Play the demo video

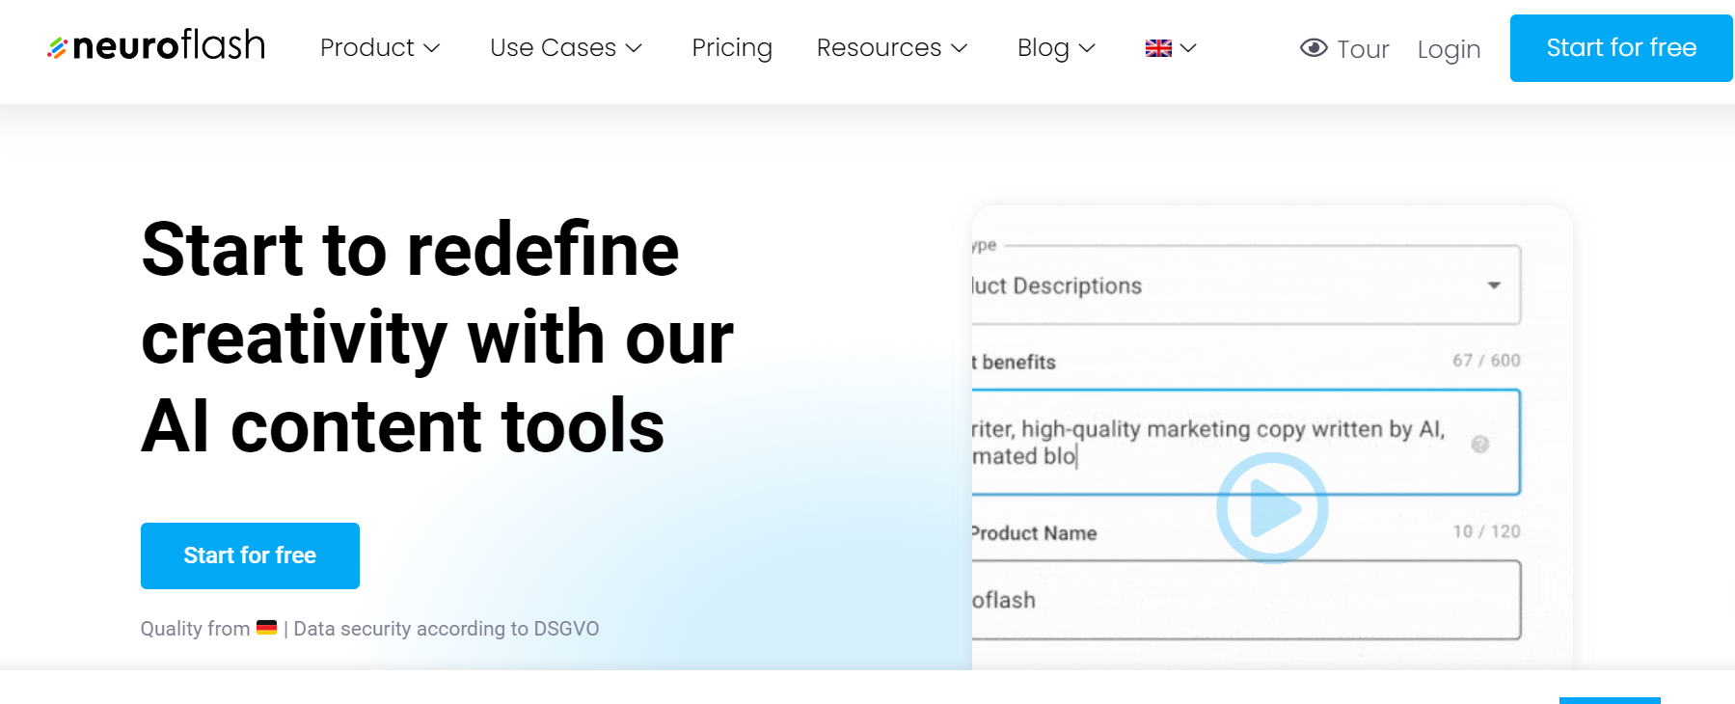[x=1272, y=508]
